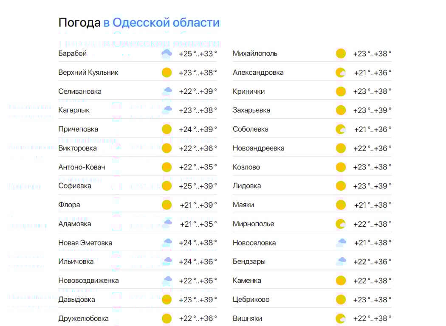446x326 pixels.
Task: Click the sunny icon beside Цебриково
Action: tap(341, 299)
